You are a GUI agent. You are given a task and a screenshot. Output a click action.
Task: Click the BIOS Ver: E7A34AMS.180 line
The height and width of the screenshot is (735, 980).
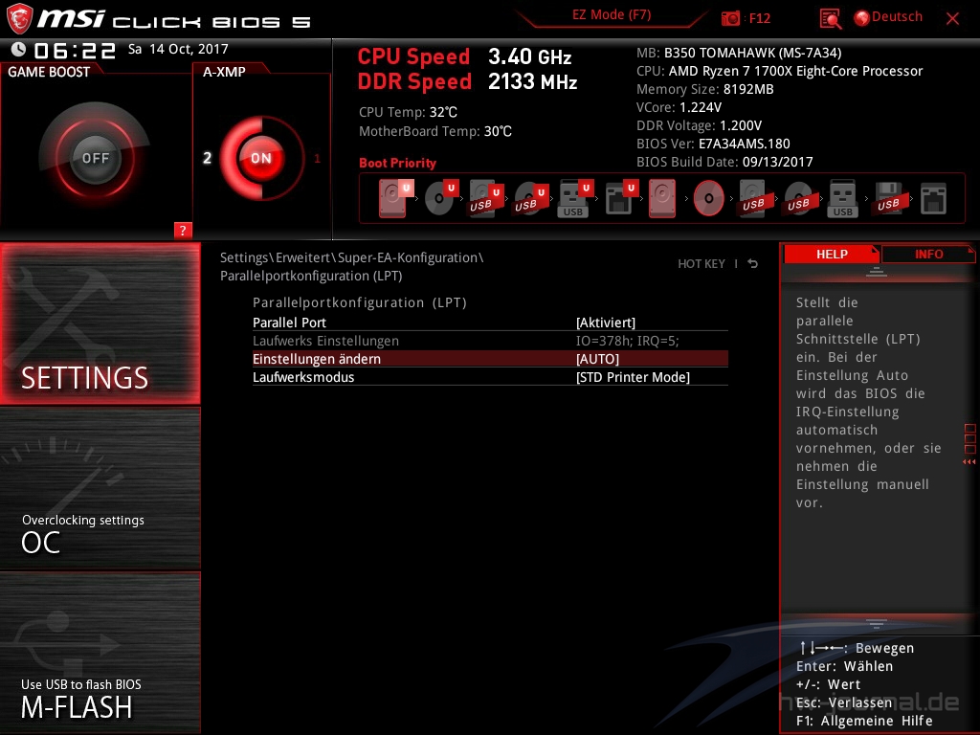pos(713,144)
